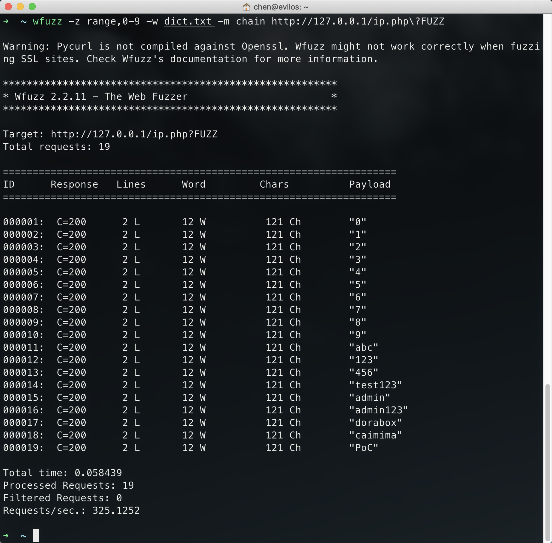Click the 'Payload' column header

[x=370, y=184]
